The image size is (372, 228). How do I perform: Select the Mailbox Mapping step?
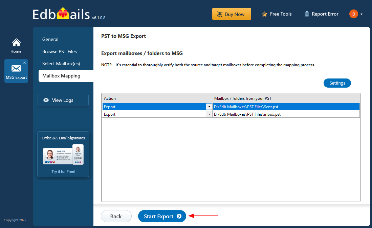[61, 76]
